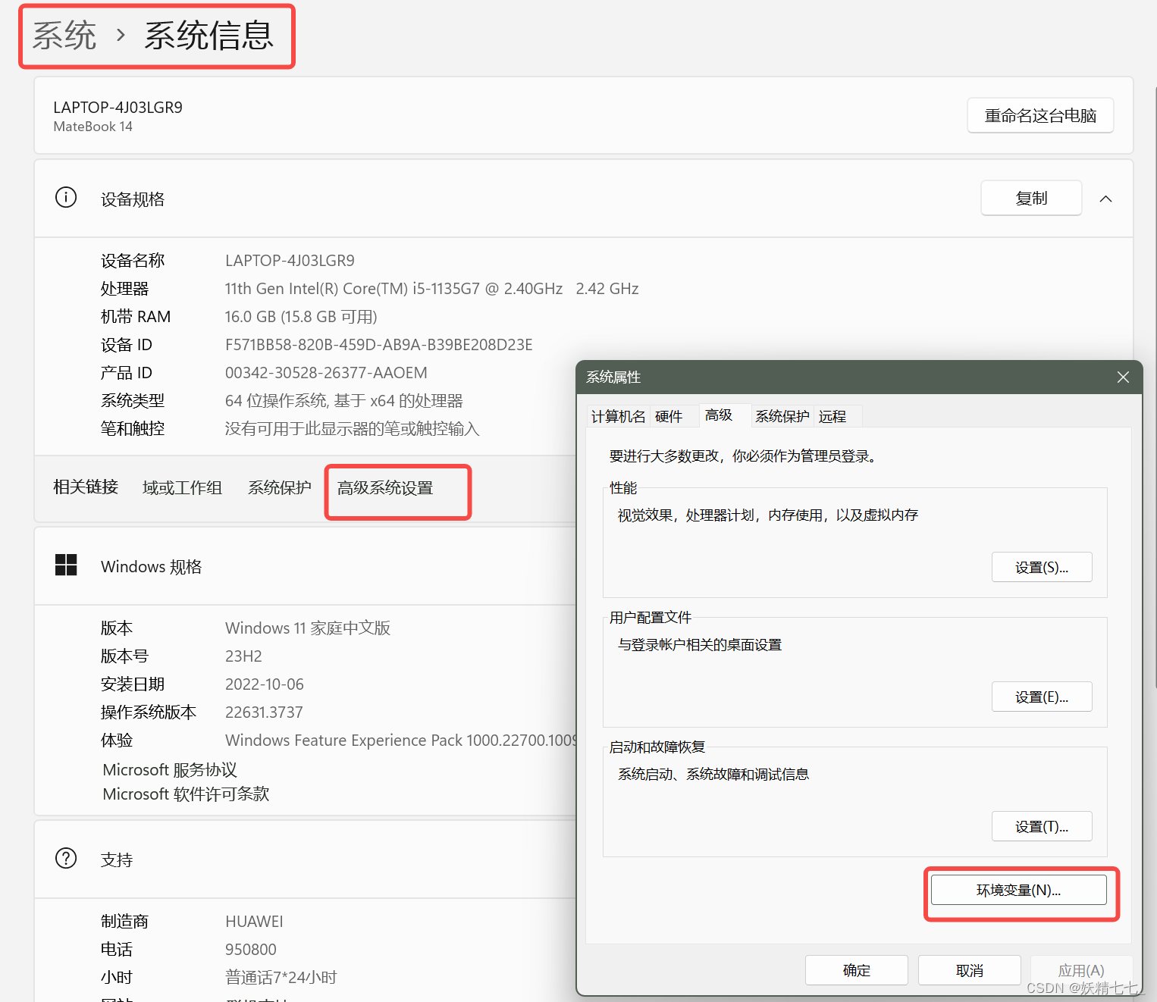This screenshot has width=1157, height=1002.
Task: Click the question mark icon beside 支持
Action: pos(66,859)
